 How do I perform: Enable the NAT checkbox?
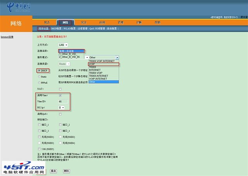click(60, 89)
